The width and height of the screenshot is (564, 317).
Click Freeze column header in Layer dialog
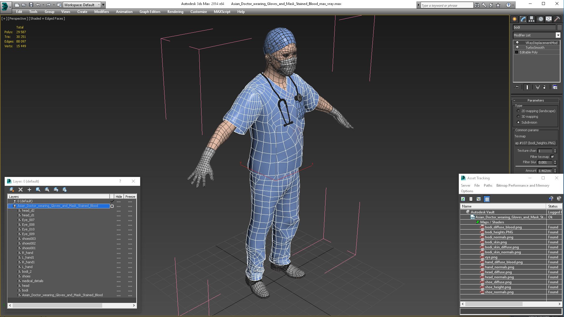(130, 197)
